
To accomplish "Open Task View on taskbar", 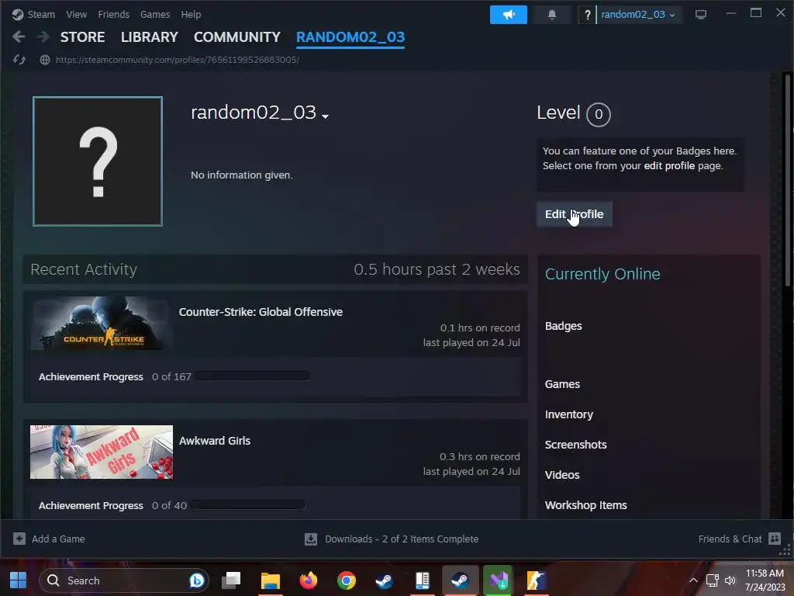I will click(231, 580).
